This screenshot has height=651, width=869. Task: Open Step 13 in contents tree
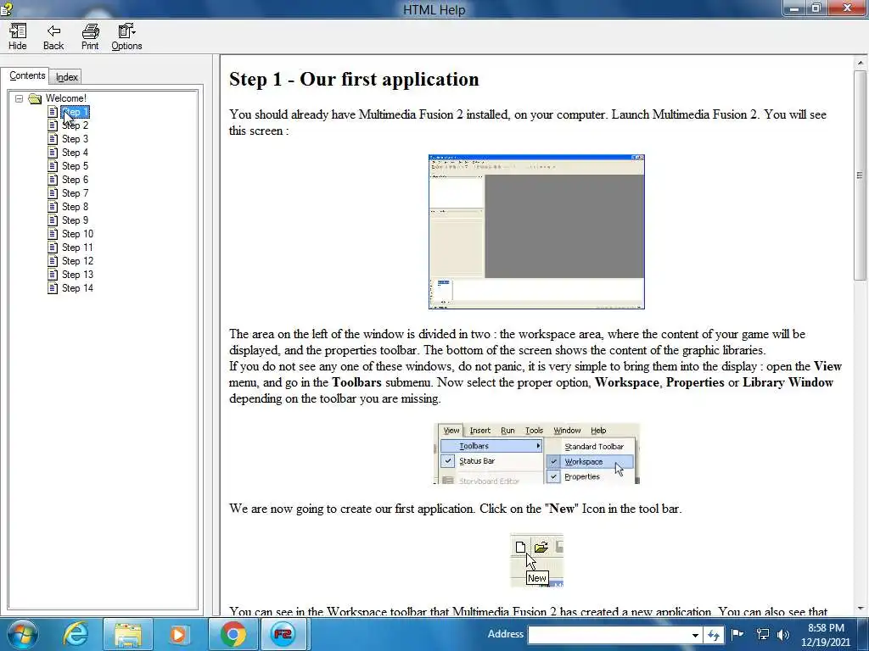77,275
